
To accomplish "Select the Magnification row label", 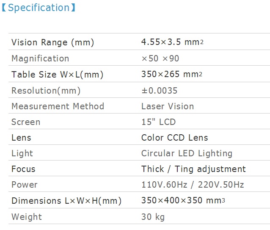I will click(x=40, y=58).
